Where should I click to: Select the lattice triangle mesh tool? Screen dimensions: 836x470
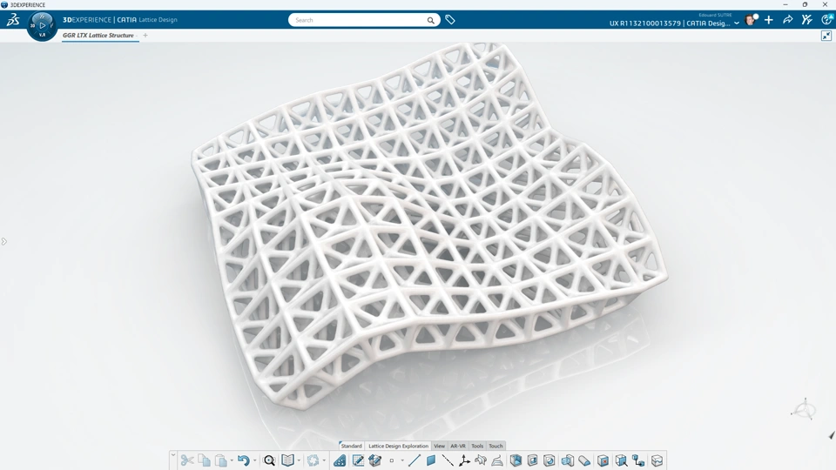click(x=340, y=460)
